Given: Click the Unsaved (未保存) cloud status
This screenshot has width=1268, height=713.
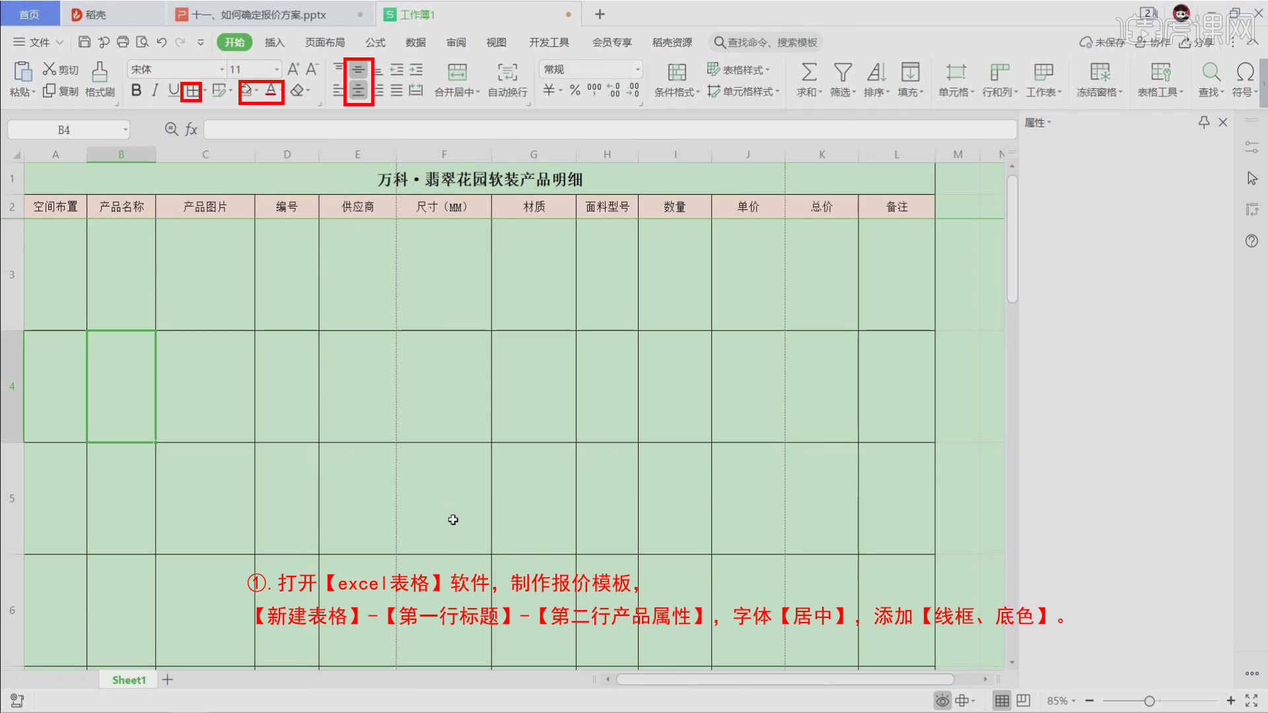Looking at the screenshot, I should (1102, 42).
